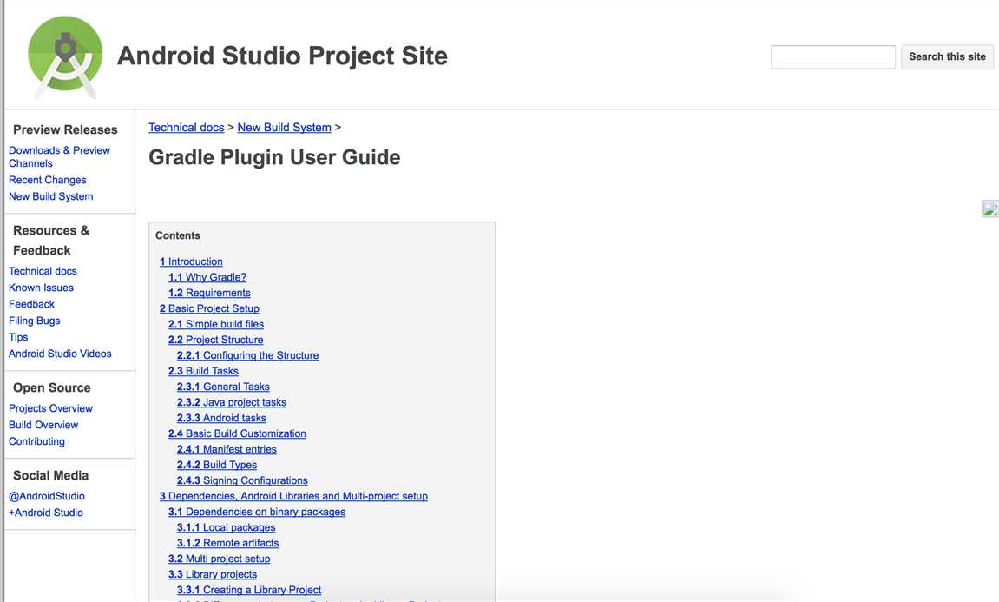The height and width of the screenshot is (602, 999).
Task: Open Downloads & Preview Channels sidebar link
Action: 59,157
